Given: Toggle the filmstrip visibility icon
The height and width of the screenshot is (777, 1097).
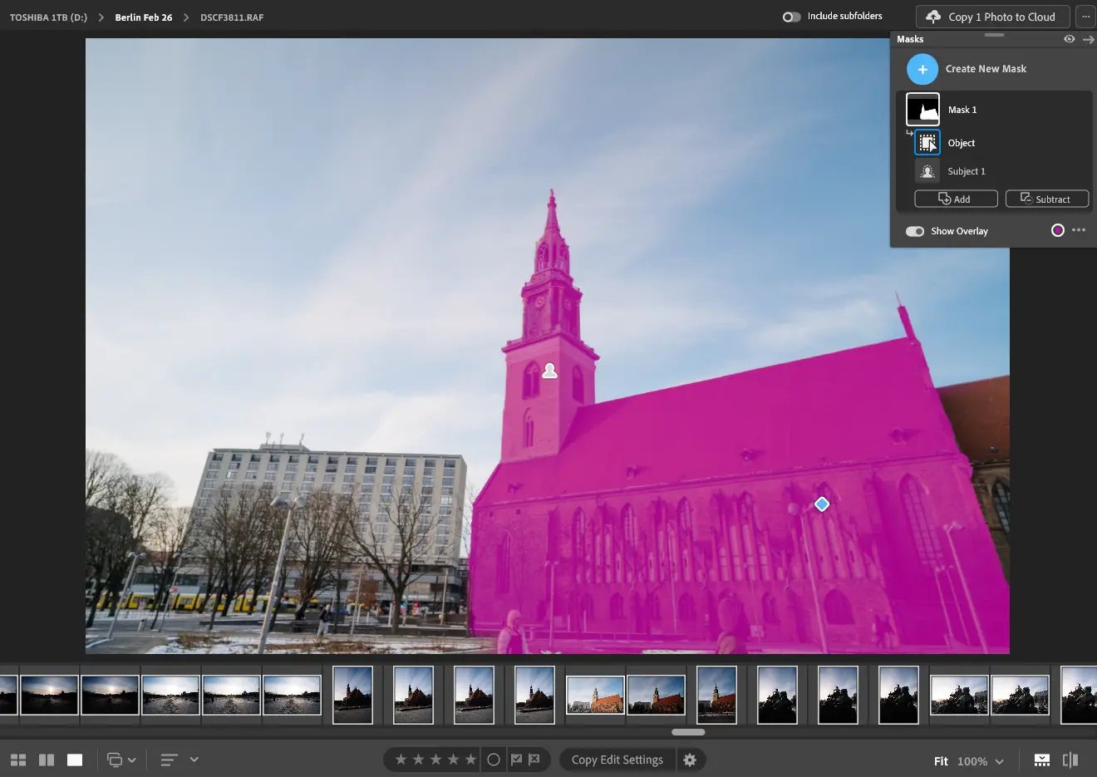Looking at the screenshot, I should coord(1042,760).
